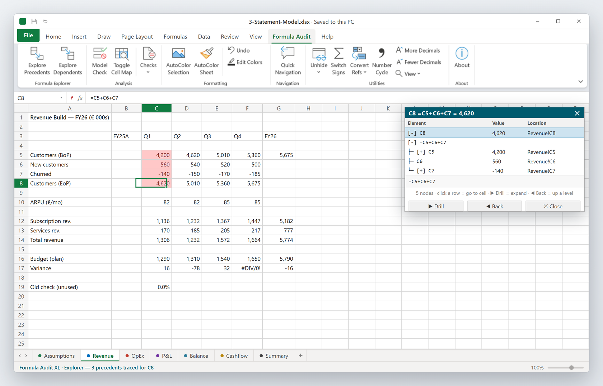Select column C header
Image resolution: width=603 pixels, height=386 pixels.
(x=156, y=108)
